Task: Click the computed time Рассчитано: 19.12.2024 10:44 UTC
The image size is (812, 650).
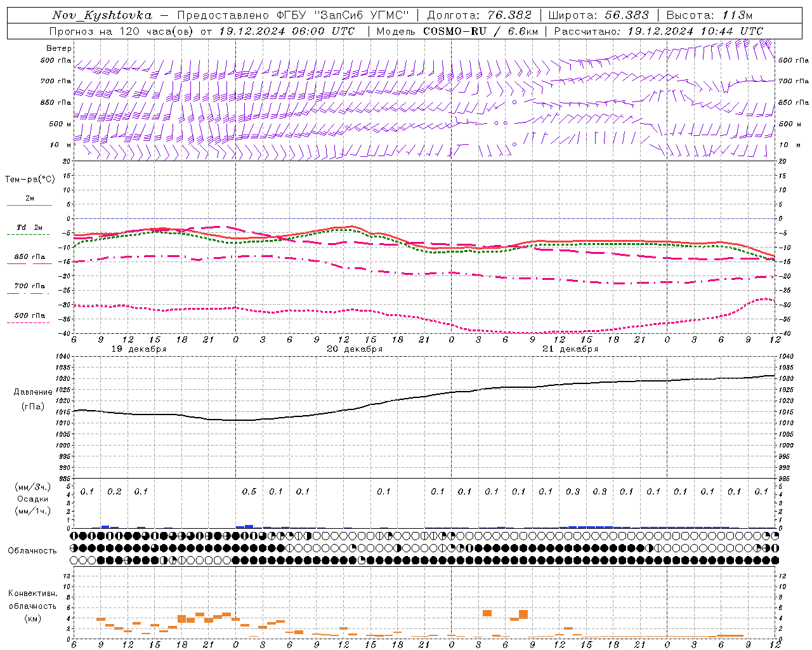Action: point(658,31)
